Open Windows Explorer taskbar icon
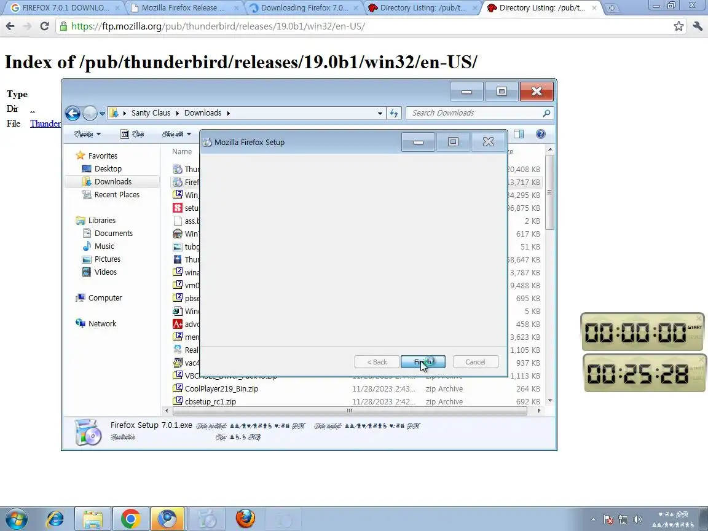The width and height of the screenshot is (708, 531). [92, 519]
